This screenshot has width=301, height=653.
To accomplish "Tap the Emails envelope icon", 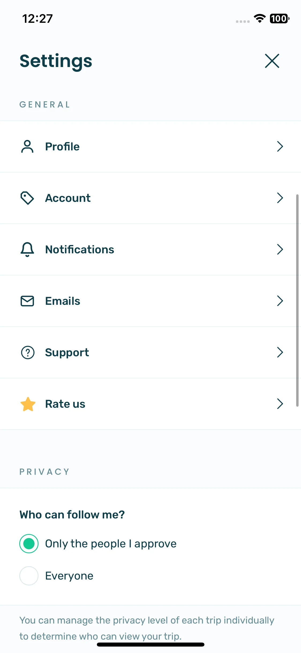I will point(27,301).
